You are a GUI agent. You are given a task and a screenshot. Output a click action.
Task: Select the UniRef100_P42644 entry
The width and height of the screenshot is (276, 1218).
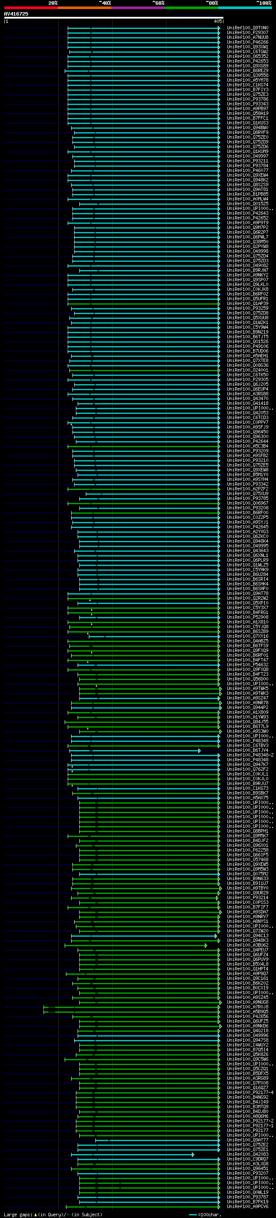pyautogui.click(x=248, y=442)
